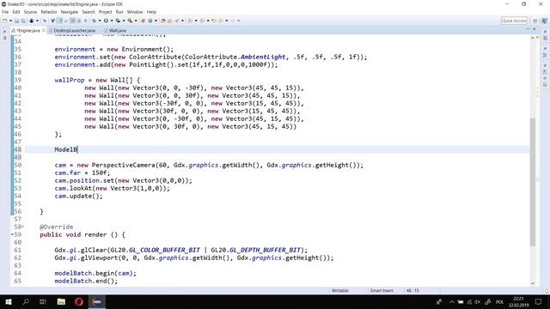Image resolution: width=550 pixels, height=309 pixels.
Task: Click the 'modelBatch.begin(cam);' line
Action: (95, 273)
